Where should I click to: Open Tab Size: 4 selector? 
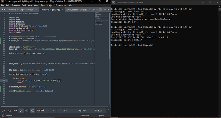85,115
